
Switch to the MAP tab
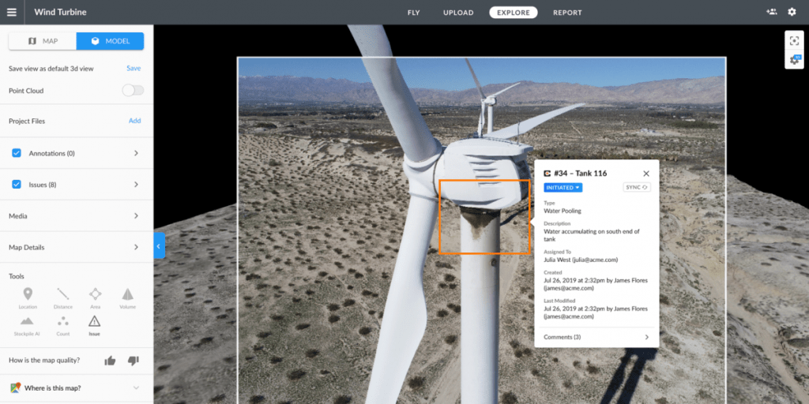click(x=43, y=41)
